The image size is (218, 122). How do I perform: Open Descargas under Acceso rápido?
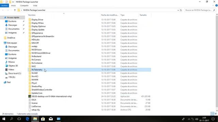[x=13, y=25]
